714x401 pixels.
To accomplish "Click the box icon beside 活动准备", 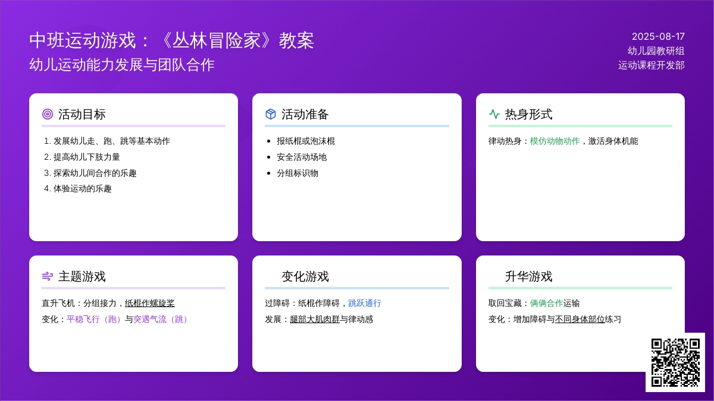I will [271, 114].
